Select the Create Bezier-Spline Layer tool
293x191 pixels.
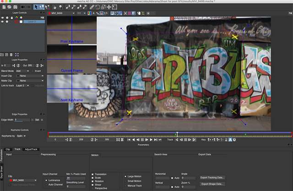[x=79, y=7]
